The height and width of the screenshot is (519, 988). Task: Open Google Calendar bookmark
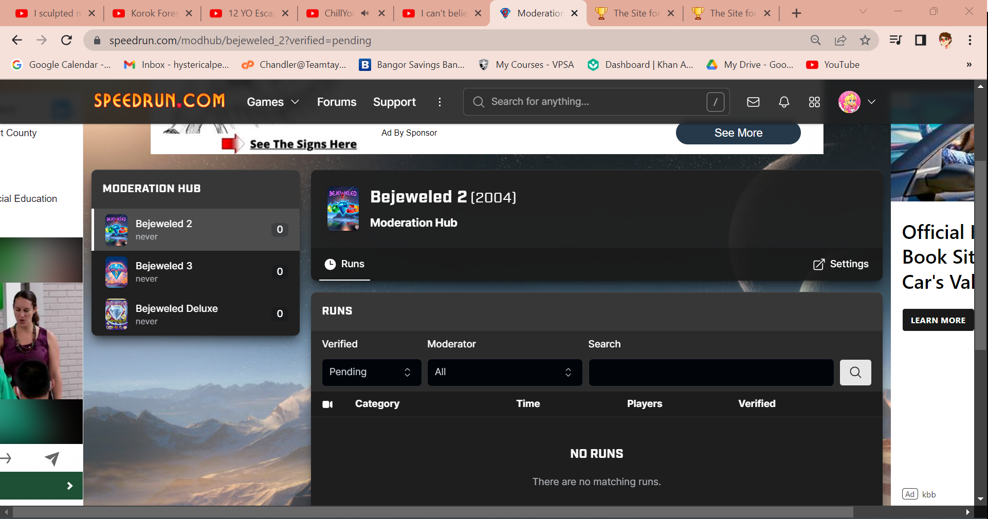pos(61,65)
